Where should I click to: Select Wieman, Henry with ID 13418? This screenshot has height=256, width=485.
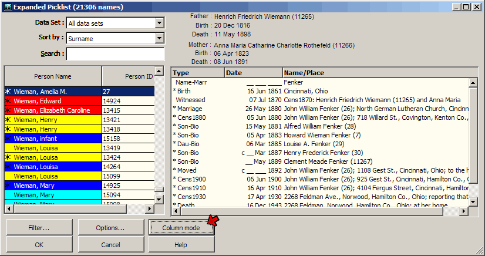(79, 129)
